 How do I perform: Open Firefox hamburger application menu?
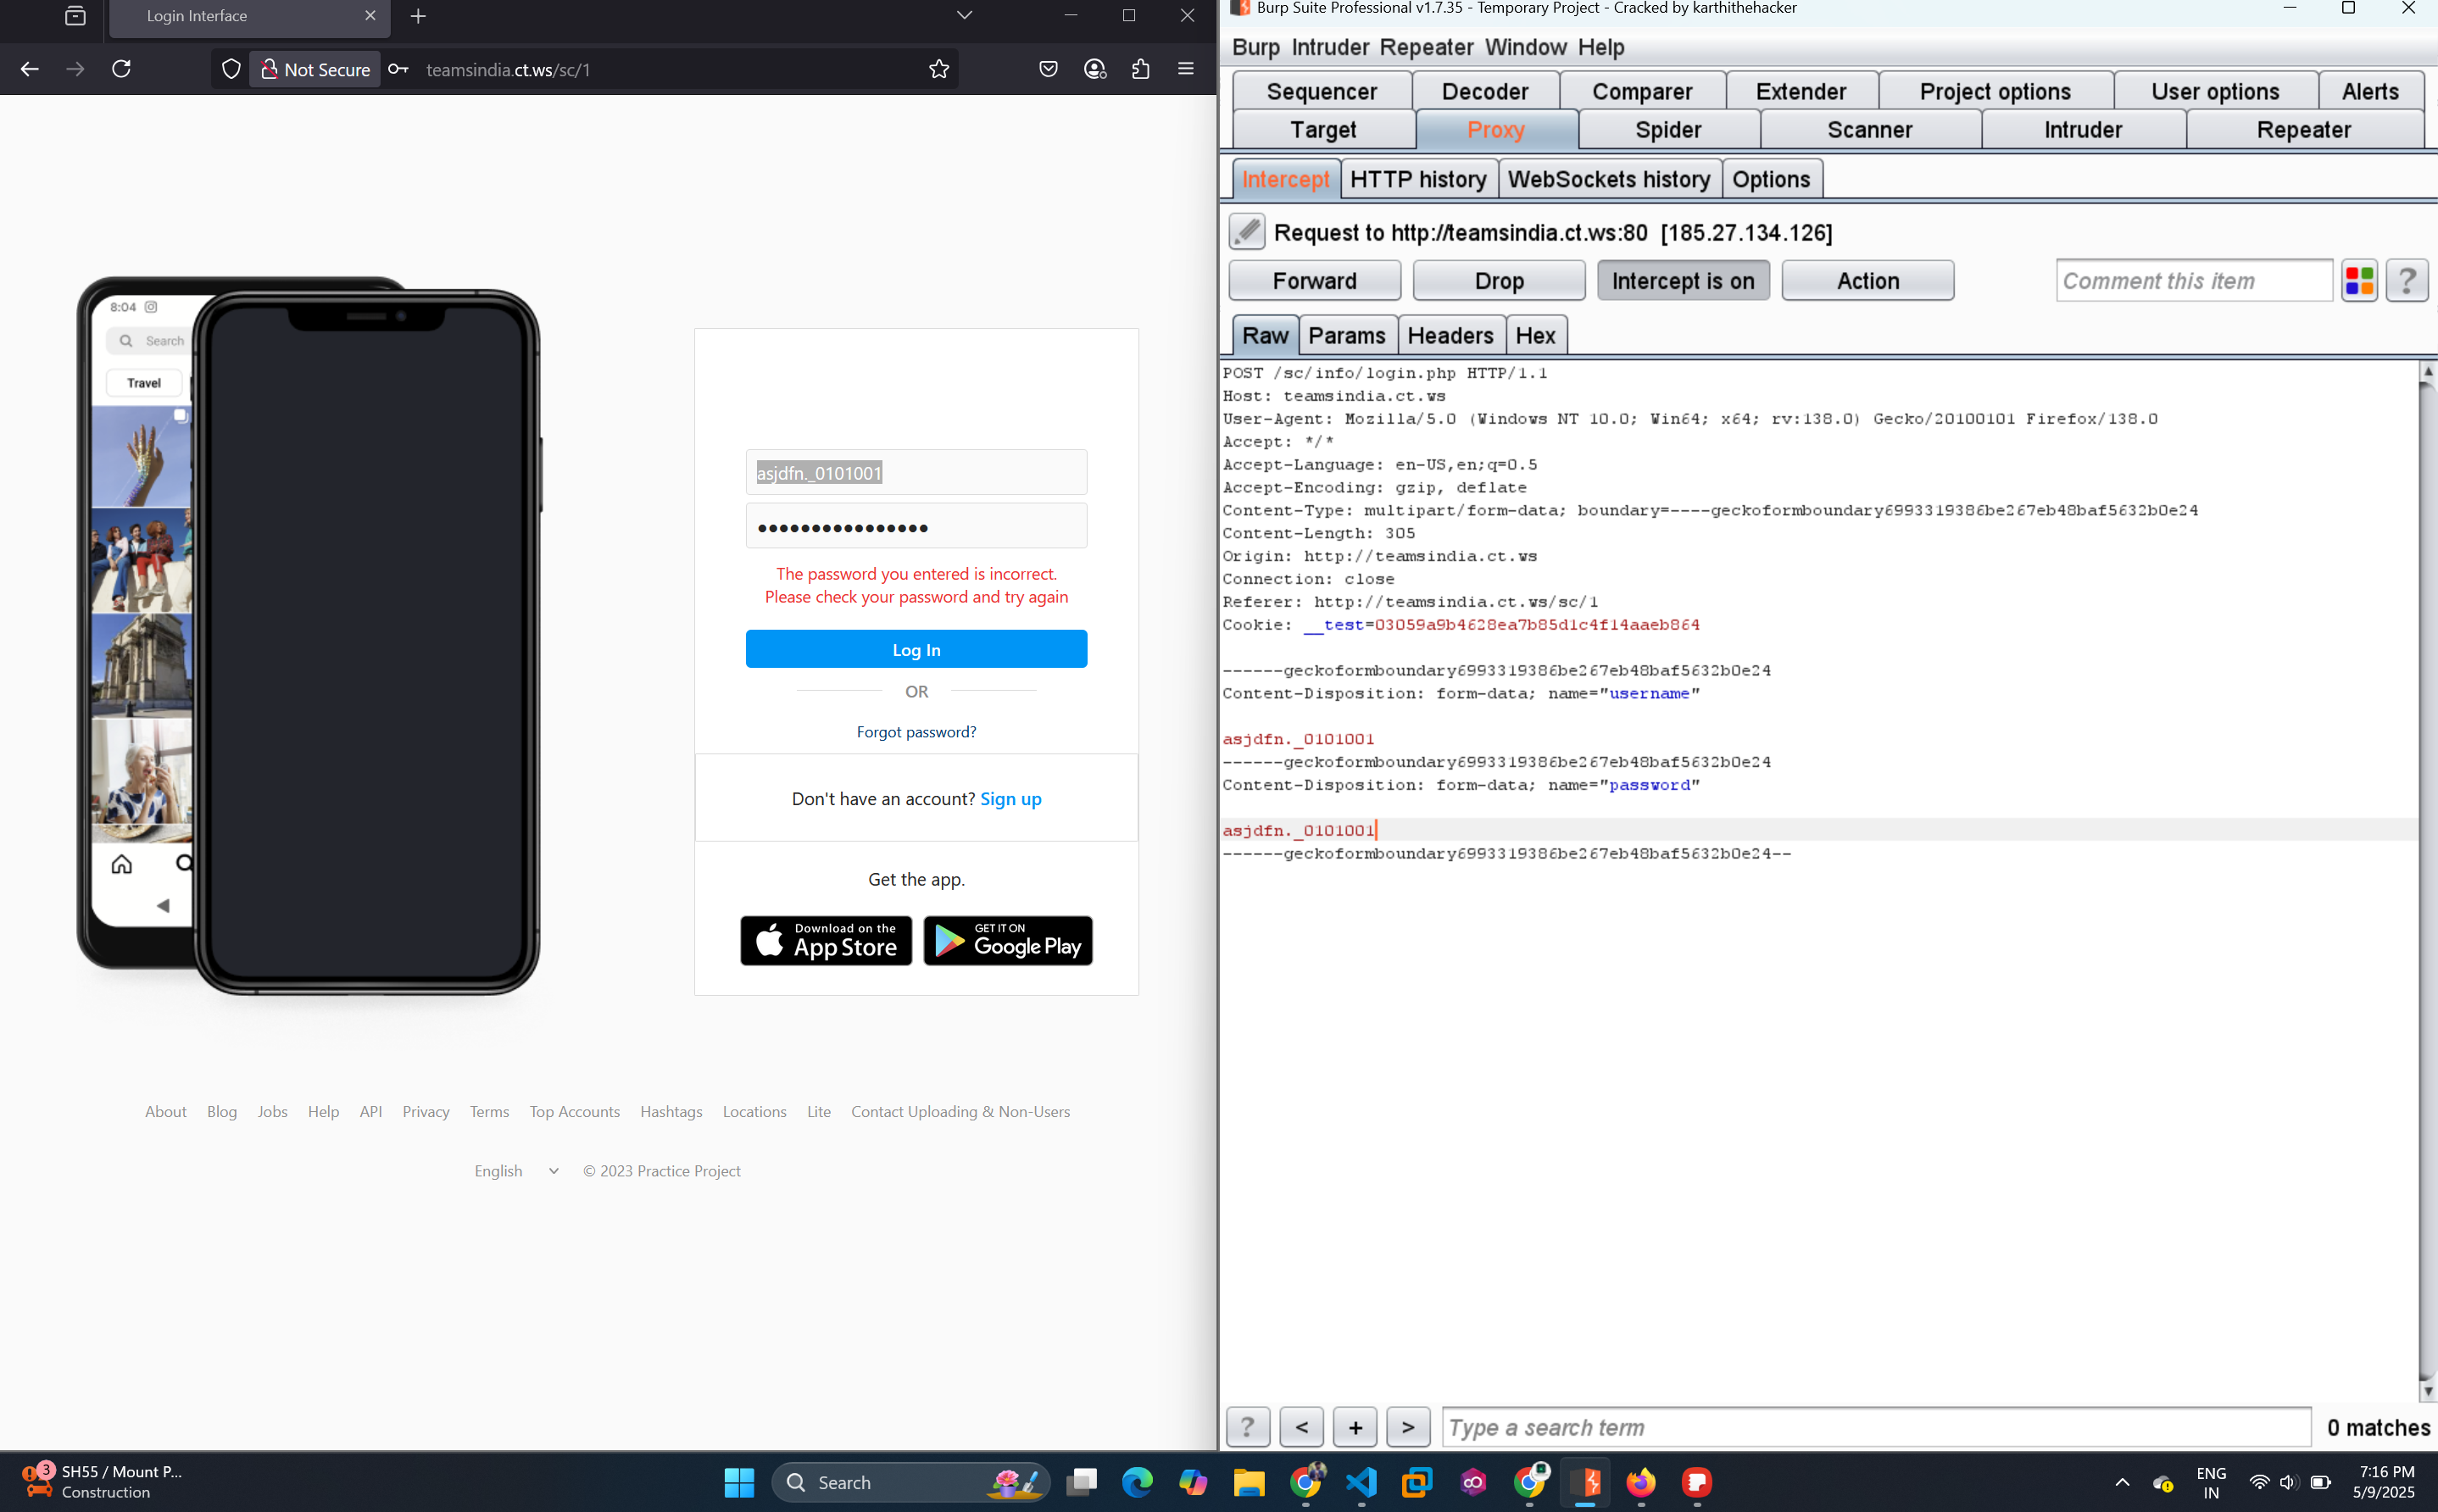click(x=1186, y=69)
